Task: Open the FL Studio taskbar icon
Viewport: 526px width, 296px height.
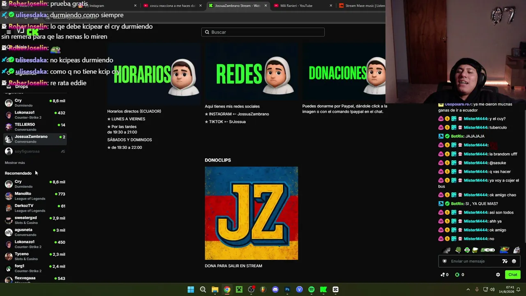Action: click(263, 289)
